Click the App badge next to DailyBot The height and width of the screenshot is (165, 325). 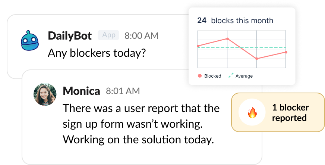tap(108, 35)
